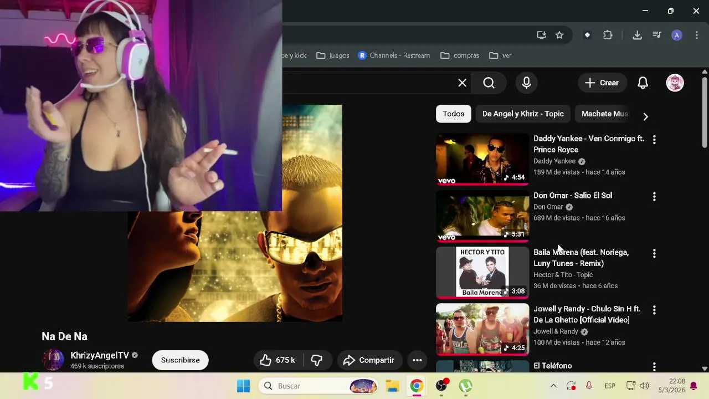Select the Todos filter chip
Screen dimensions: 709x399
[454, 114]
